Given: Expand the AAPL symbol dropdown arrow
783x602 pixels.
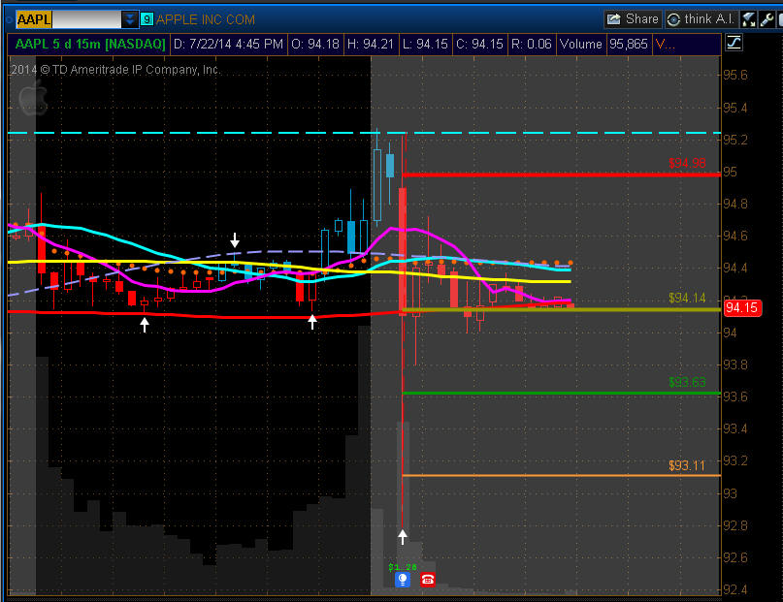Looking at the screenshot, I should (129, 18).
